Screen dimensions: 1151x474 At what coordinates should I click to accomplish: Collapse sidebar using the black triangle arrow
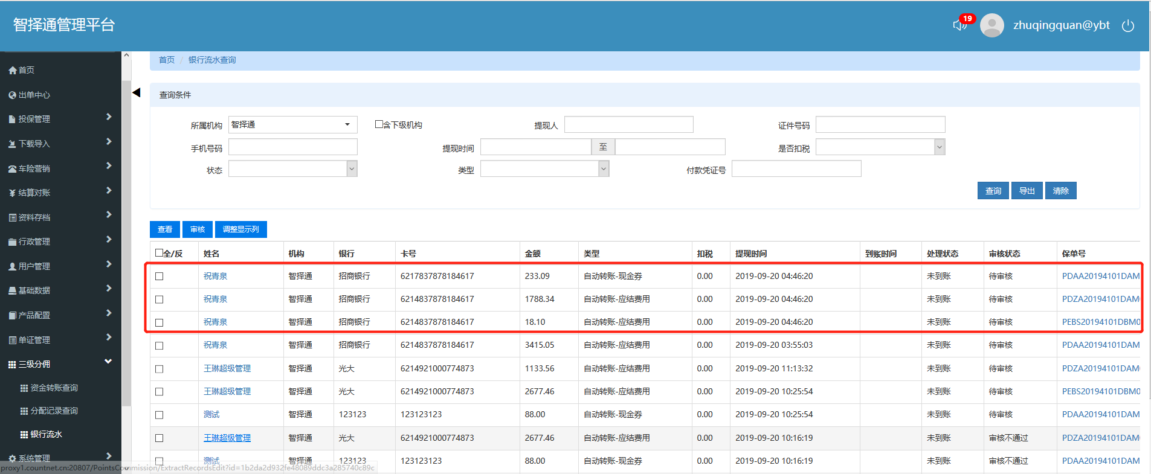tap(137, 92)
